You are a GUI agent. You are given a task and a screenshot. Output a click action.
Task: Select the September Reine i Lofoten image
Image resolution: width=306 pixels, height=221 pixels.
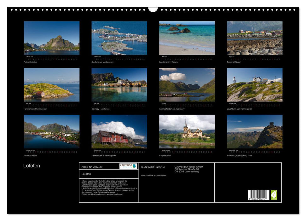click(51, 131)
